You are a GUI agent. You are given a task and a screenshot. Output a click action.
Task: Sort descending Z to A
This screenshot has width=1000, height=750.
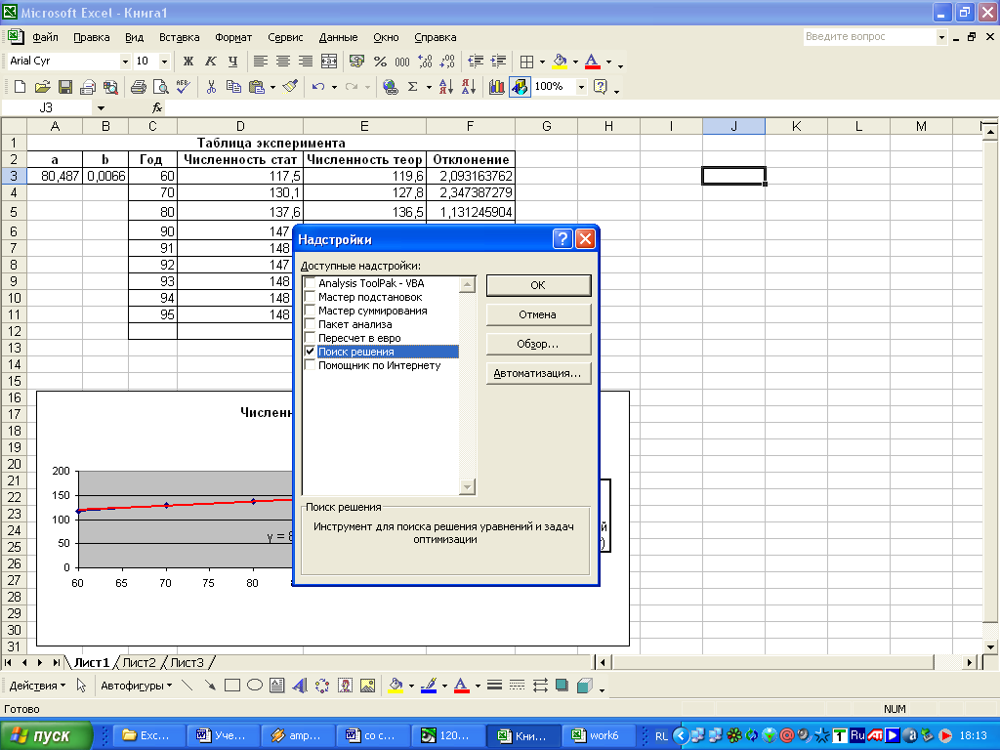click(x=469, y=87)
